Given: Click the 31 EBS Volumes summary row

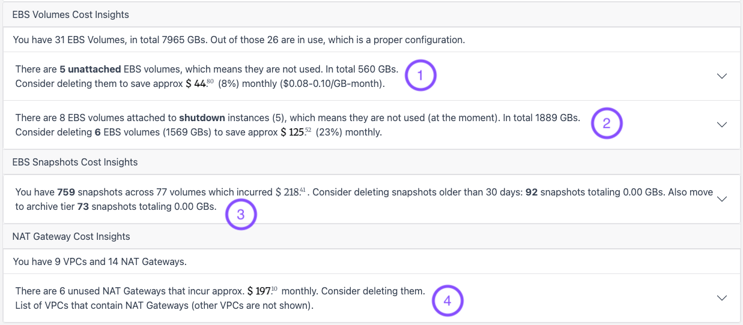Looking at the screenshot, I should pos(371,40).
